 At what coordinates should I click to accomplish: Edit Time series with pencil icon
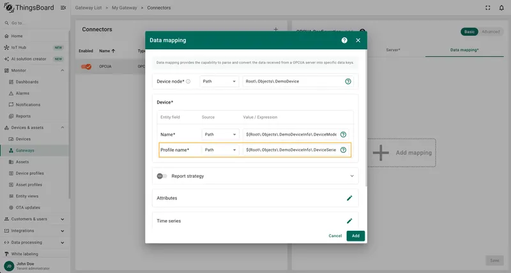pyautogui.click(x=349, y=221)
